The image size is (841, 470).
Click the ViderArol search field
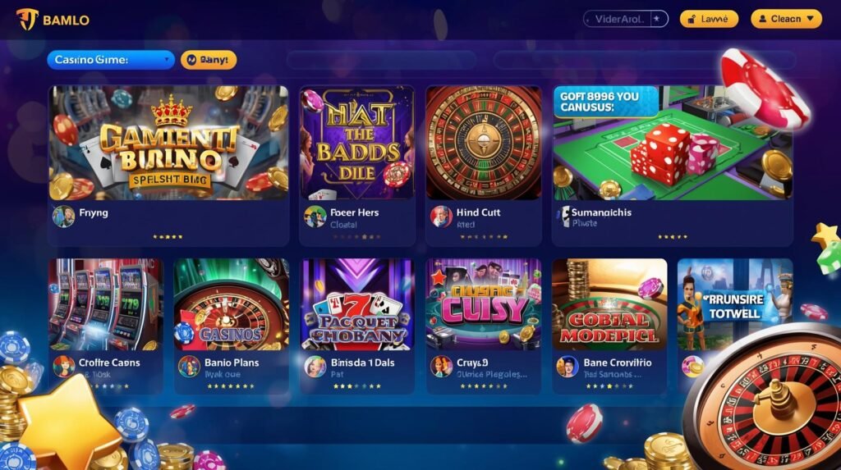625,19
